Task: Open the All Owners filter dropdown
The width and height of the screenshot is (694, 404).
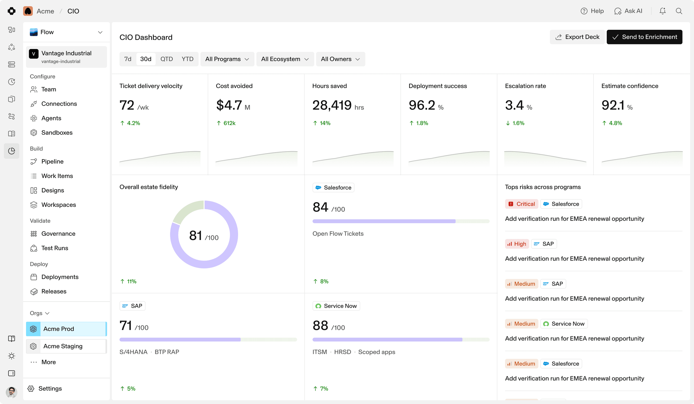Action: [340, 59]
